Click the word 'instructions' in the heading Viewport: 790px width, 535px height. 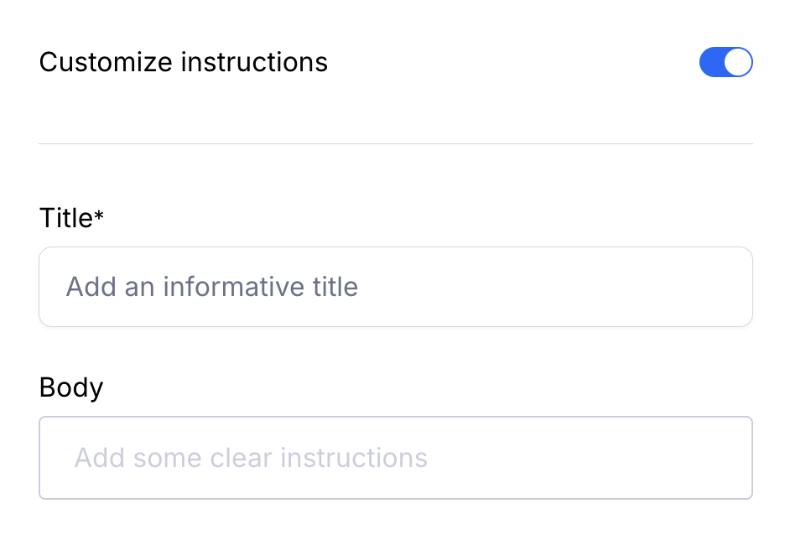(255, 62)
